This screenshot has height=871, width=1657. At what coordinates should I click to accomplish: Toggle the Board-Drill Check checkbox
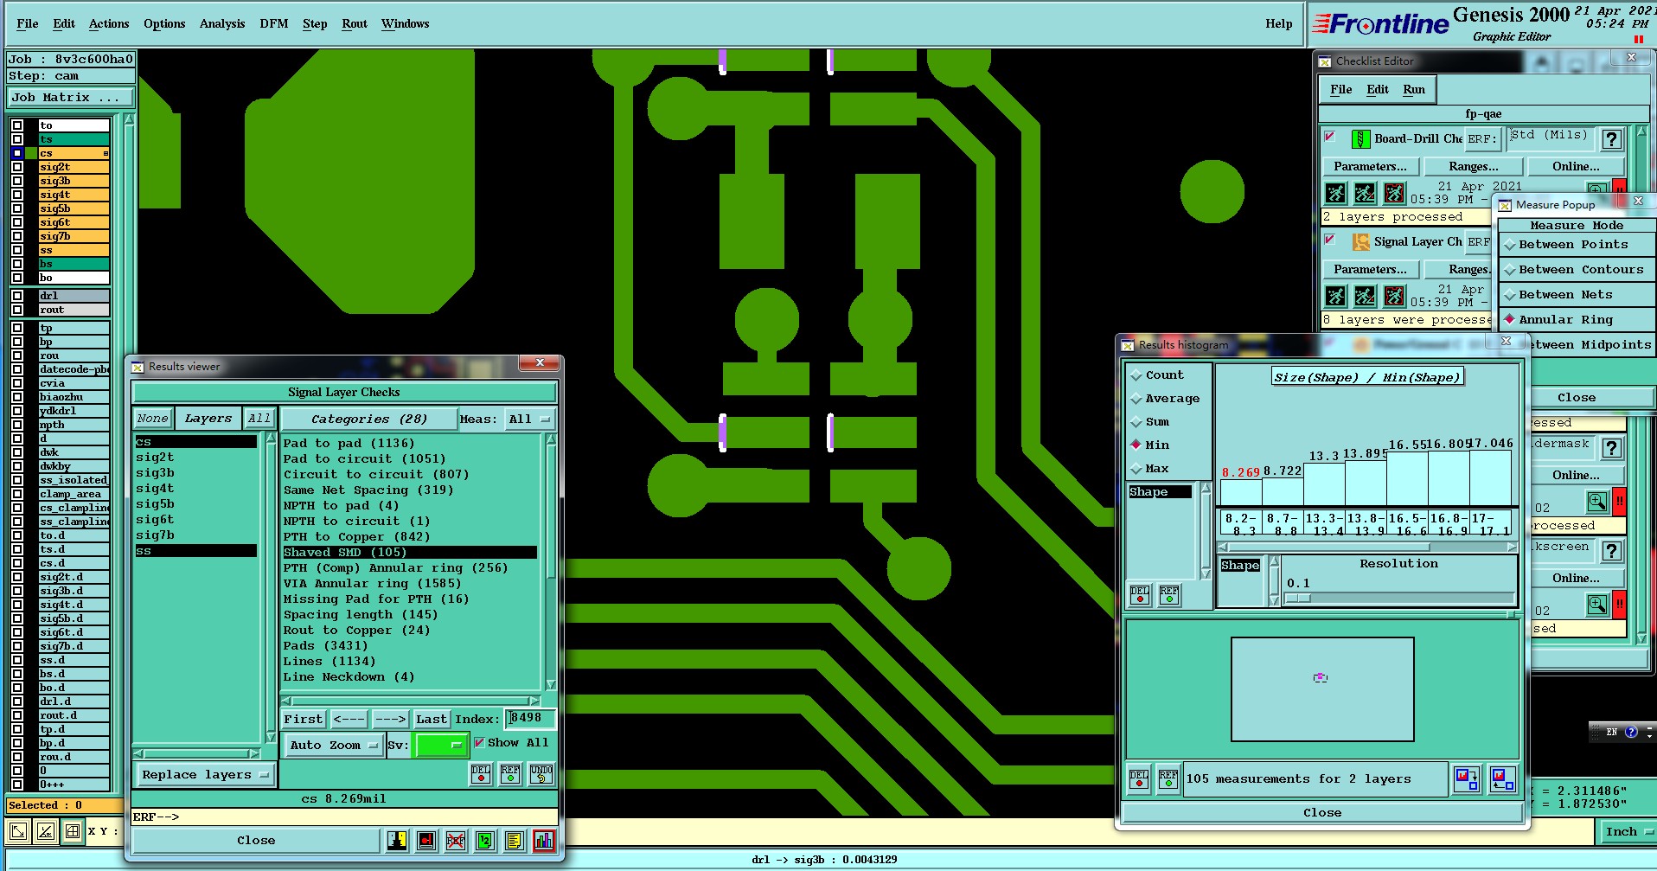point(1330,137)
